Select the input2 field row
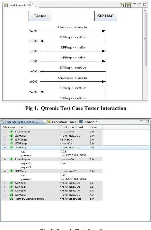The width and height of the screenshot is (151, 230). [x=26, y=167]
